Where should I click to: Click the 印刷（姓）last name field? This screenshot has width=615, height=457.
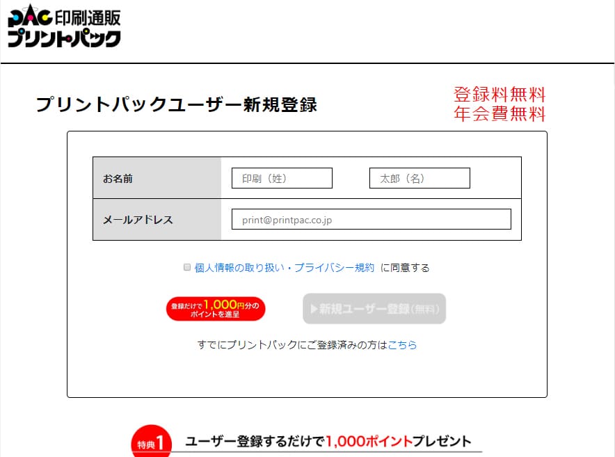click(282, 178)
